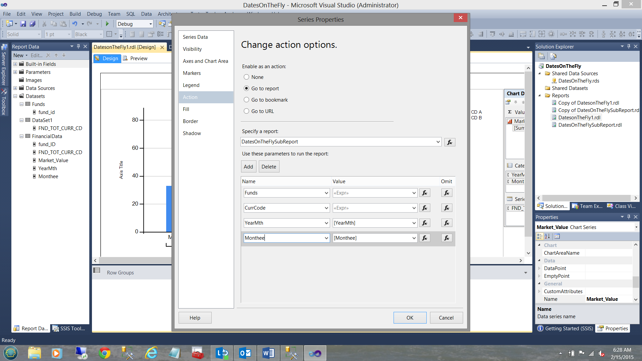This screenshot has height=361, width=642.
Task: Click OK to confirm series properties
Action: point(410,318)
